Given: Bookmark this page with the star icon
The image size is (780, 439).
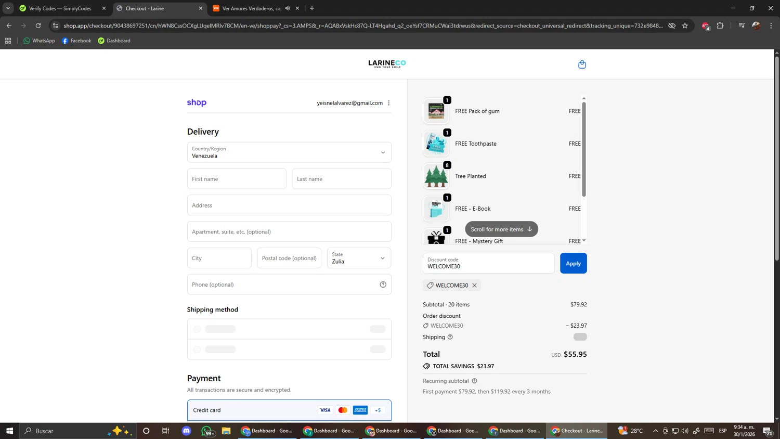Looking at the screenshot, I should point(685,25).
